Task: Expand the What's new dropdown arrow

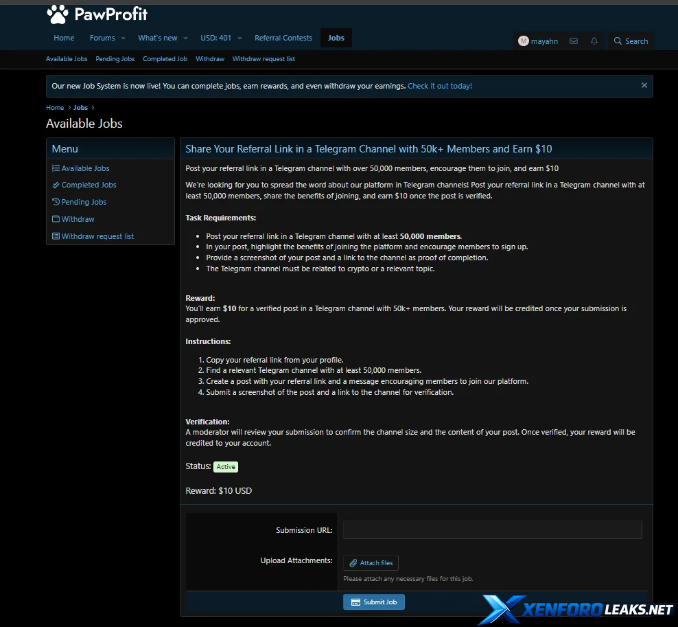Action: (185, 38)
